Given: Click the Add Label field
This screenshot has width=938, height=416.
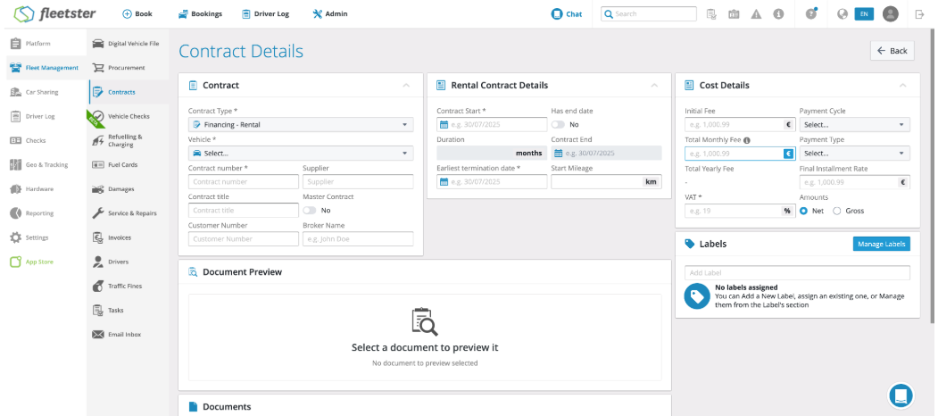Looking at the screenshot, I should coord(797,273).
